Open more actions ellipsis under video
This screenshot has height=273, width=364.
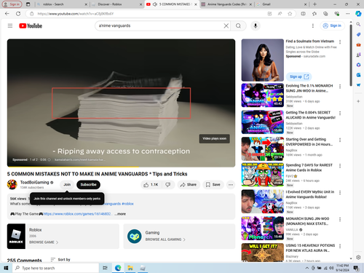231,185
